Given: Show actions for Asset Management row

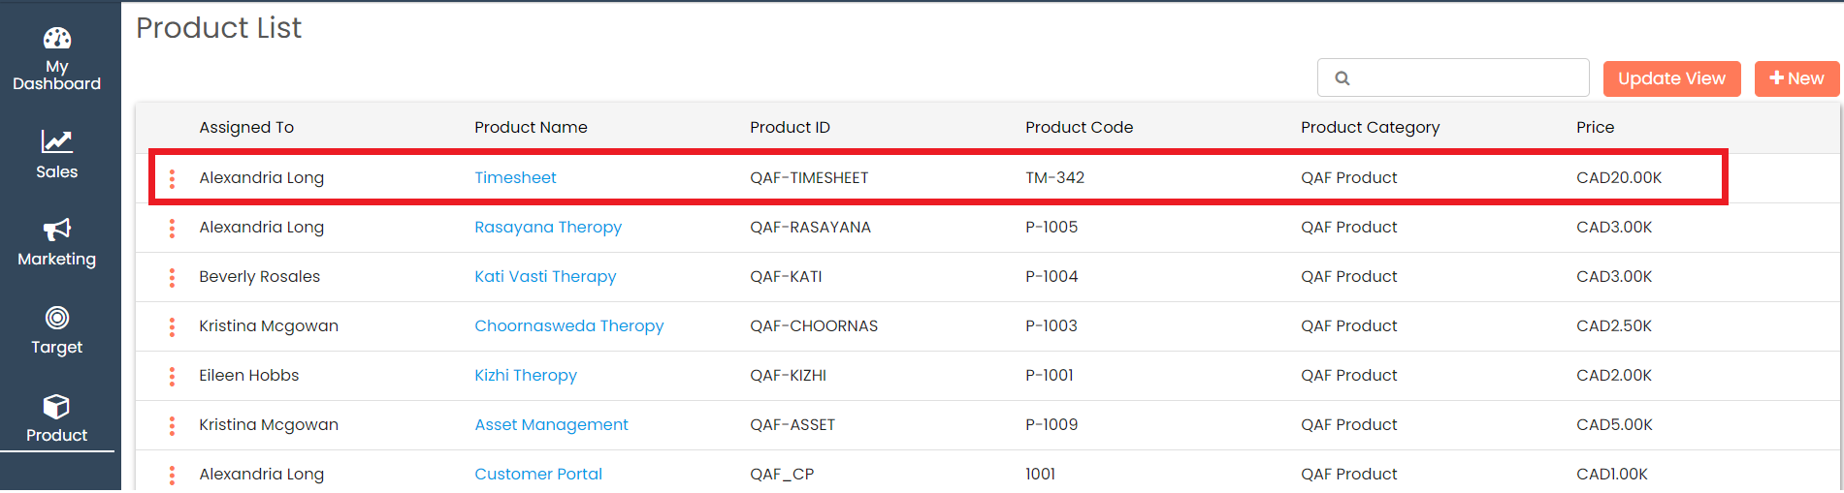Looking at the screenshot, I should click(x=173, y=425).
